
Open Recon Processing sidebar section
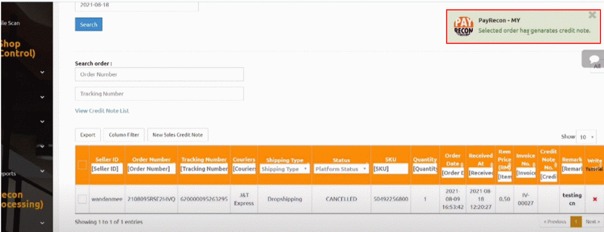pyautogui.click(x=21, y=200)
